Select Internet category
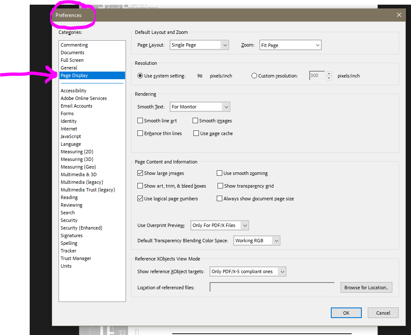Screen dimensions: 411x335 click(69, 129)
